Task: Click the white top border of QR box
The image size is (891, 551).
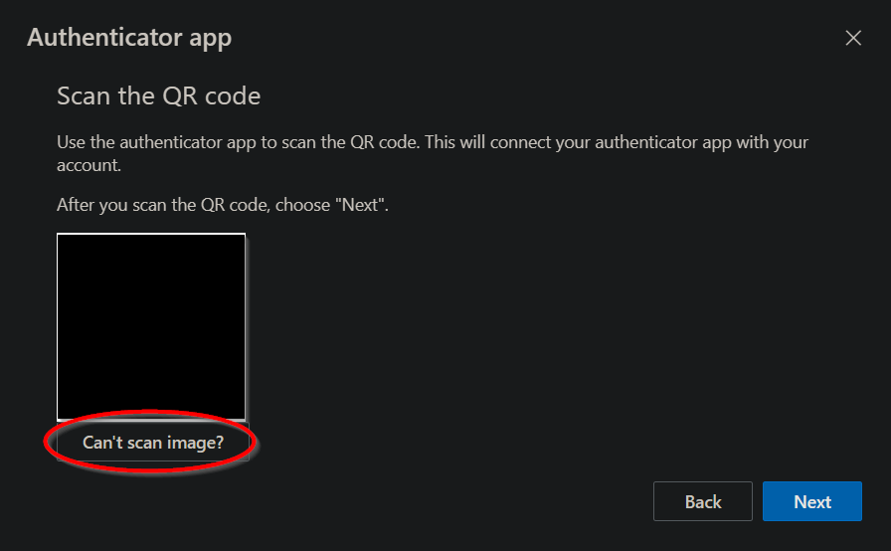Action: point(151,234)
